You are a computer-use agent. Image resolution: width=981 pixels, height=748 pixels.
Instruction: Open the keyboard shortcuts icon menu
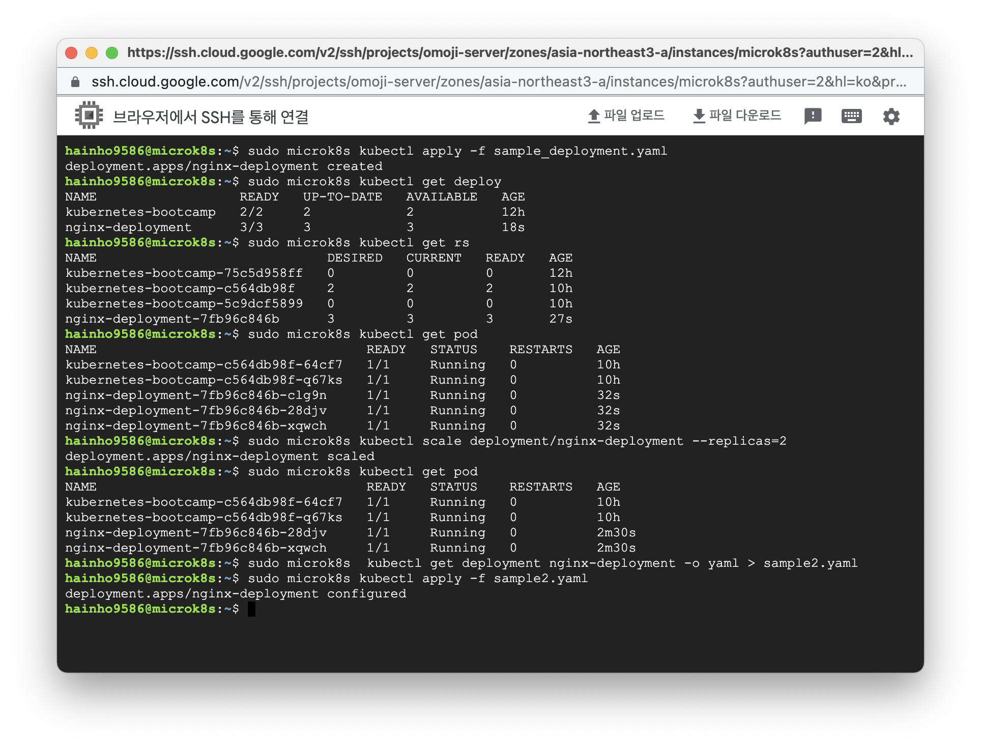click(851, 116)
